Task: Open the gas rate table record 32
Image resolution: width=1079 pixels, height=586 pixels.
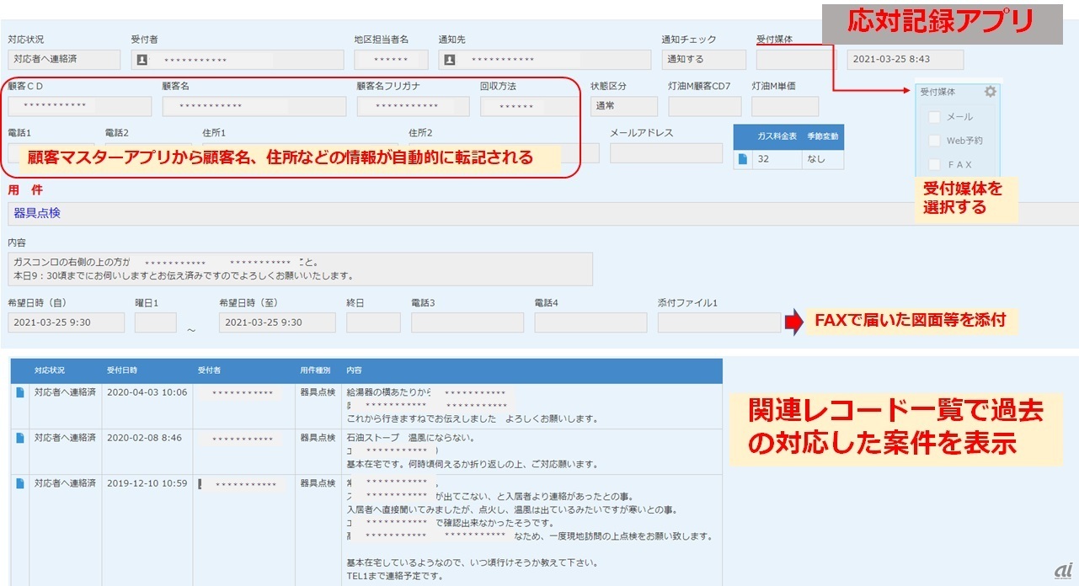Action: [x=743, y=158]
